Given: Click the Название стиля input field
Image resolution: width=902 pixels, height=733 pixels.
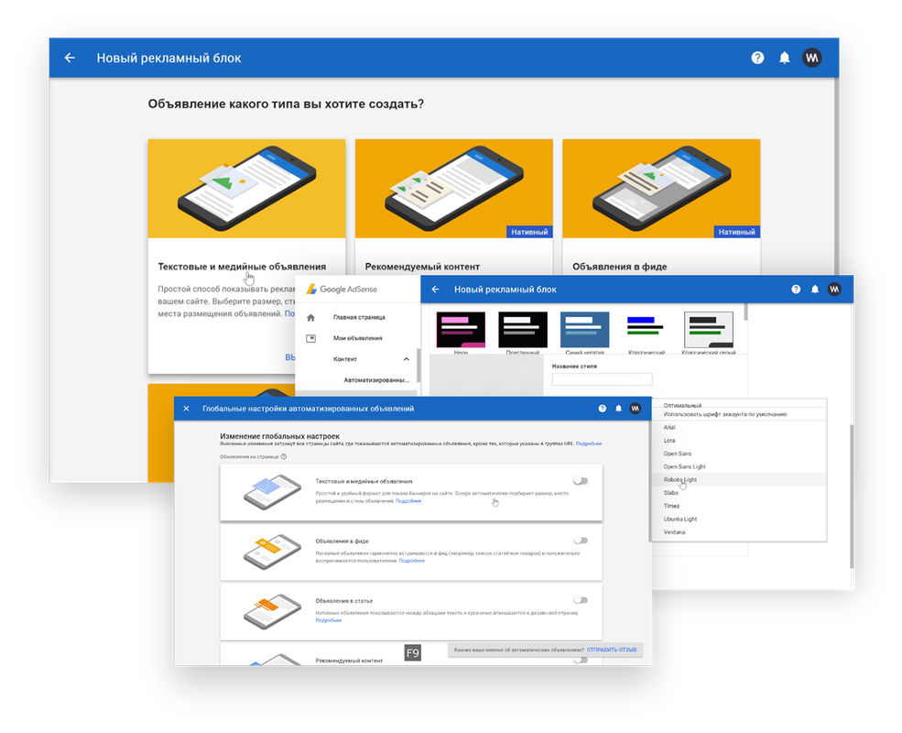Looking at the screenshot, I should pyautogui.click(x=602, y=379).
